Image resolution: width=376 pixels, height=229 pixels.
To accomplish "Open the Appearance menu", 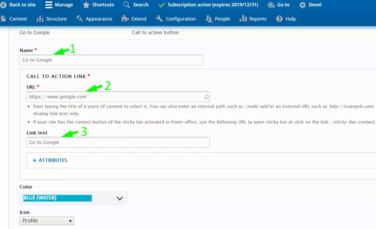I will 98,19.
